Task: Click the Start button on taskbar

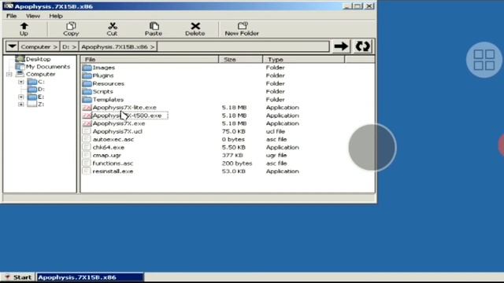Action: pos(17,277)
